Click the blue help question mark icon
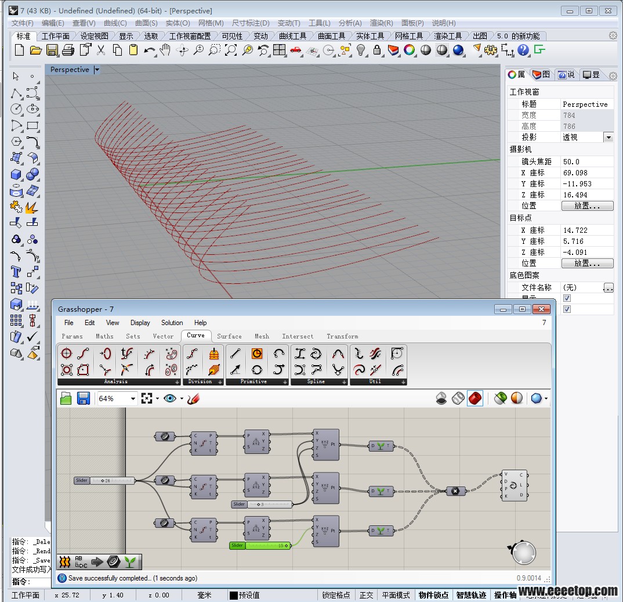The width and height of the screenshot is (623, 602). [x=523, y=51]
